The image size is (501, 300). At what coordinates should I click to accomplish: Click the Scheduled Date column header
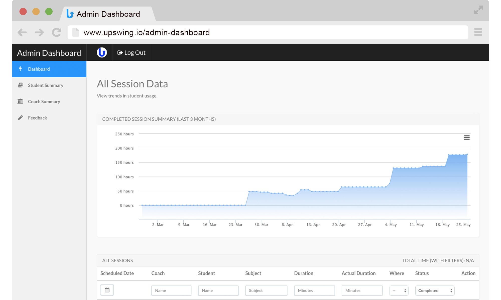117,273
